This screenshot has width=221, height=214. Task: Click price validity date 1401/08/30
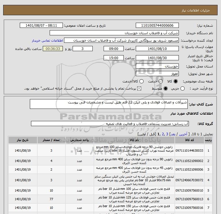click(x=157, y=58)
